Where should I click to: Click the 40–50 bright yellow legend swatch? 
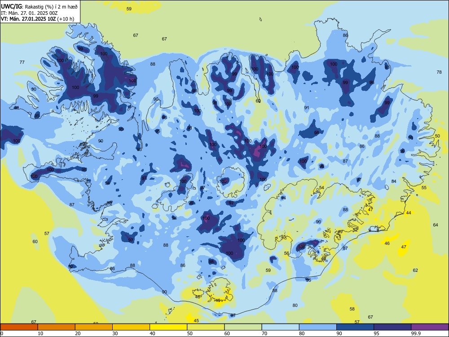168,327
